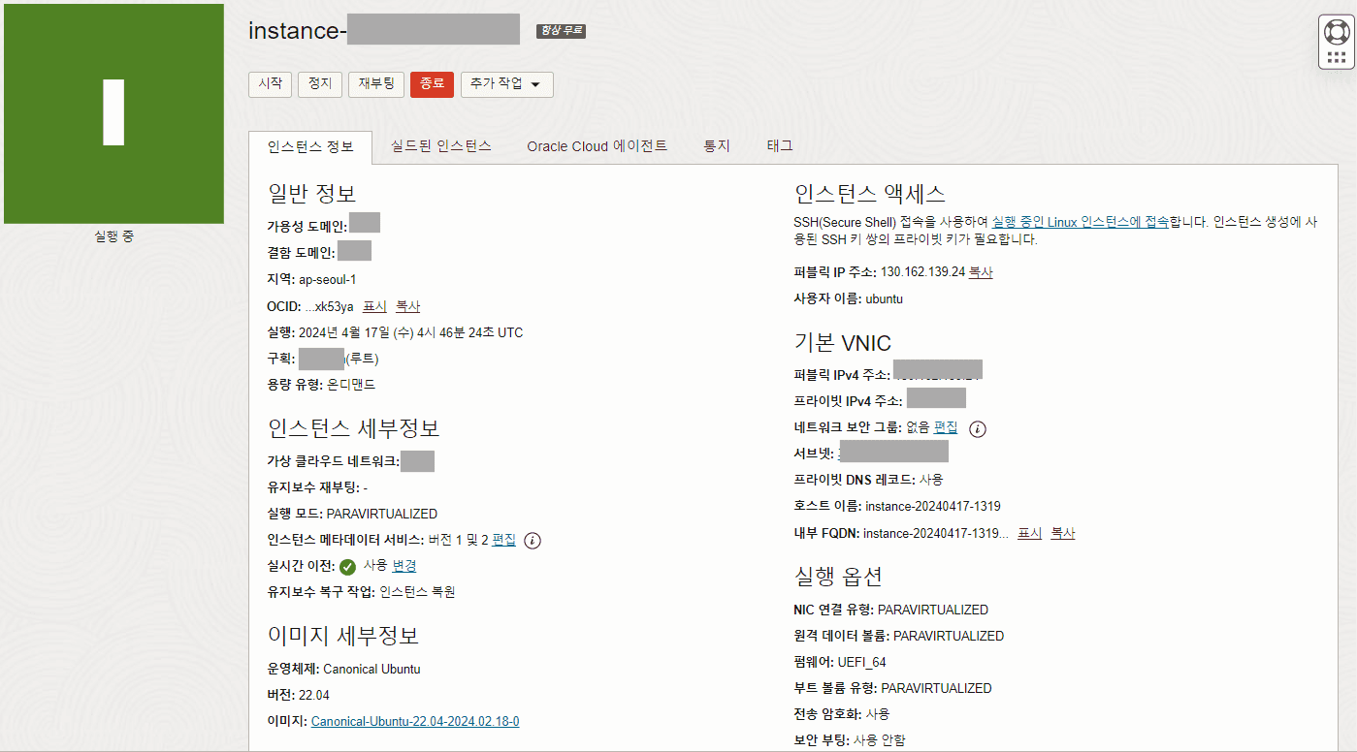This screenshot has height=752, width=1357.
Task: Open the Oracle Cloud 에이전트 tab
Action: (x=597, y=146)
